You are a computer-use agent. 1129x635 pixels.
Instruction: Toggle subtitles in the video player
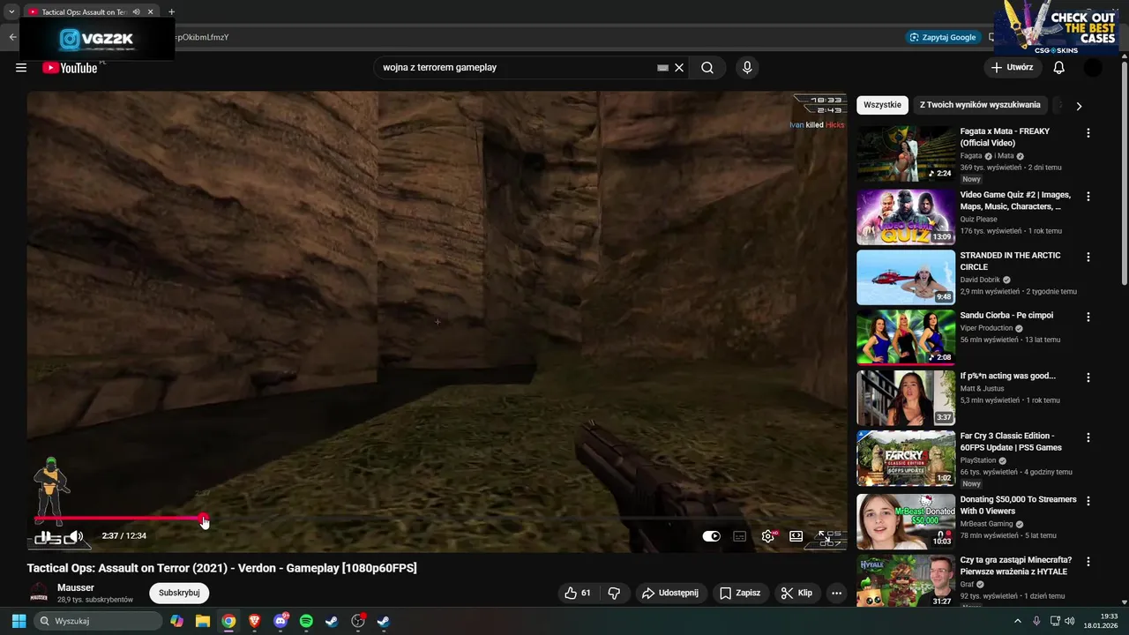point(740,536)
